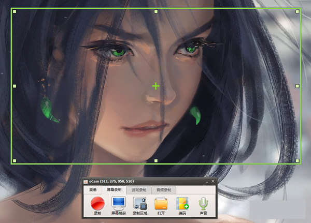Minimize the oCam window
The height and width of the screenshot is (223, 311).
(x=206, y=182)
